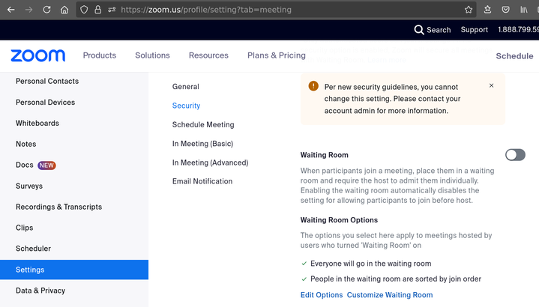Screen dimensions: 539x307
Task: Open Docs in sidebar
Action: [25, 165]
